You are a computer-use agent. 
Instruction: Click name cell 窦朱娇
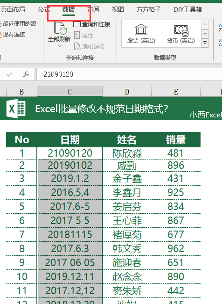[127, 290]
